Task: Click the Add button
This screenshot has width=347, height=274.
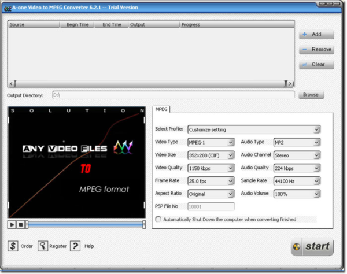Action: click(x=316, y=35)
